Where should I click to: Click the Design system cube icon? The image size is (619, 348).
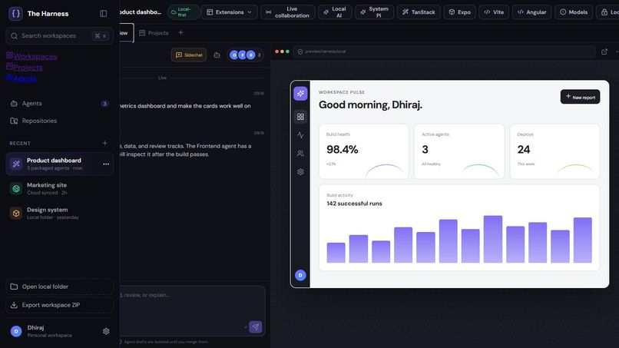[16, 214]
